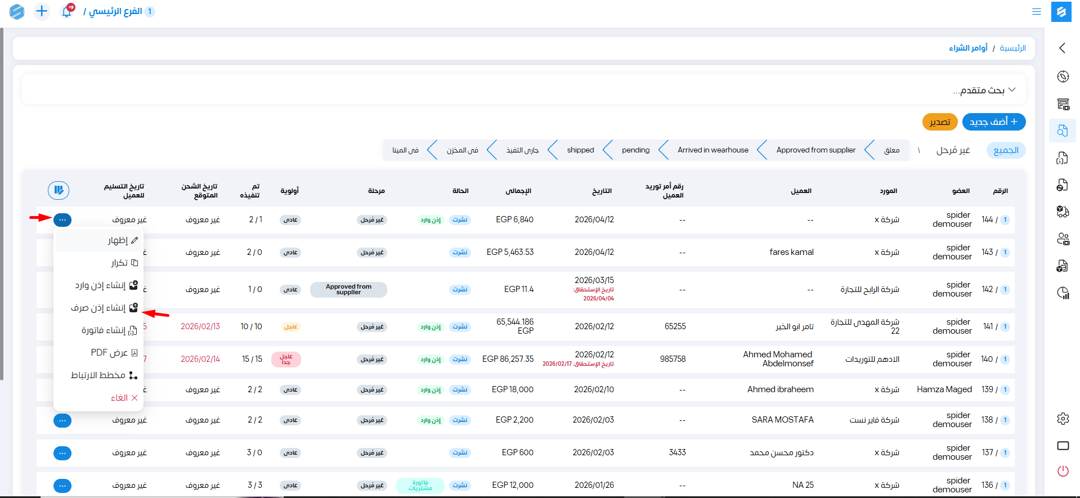The width and height of the screenshot is (1080, 498).
Task: Open actions menu for order 144
Action: 62,219
